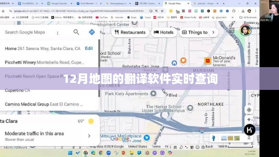Screen dimensions: 279x157
Task: Open a new browser tab
Action: coord(224,4)
